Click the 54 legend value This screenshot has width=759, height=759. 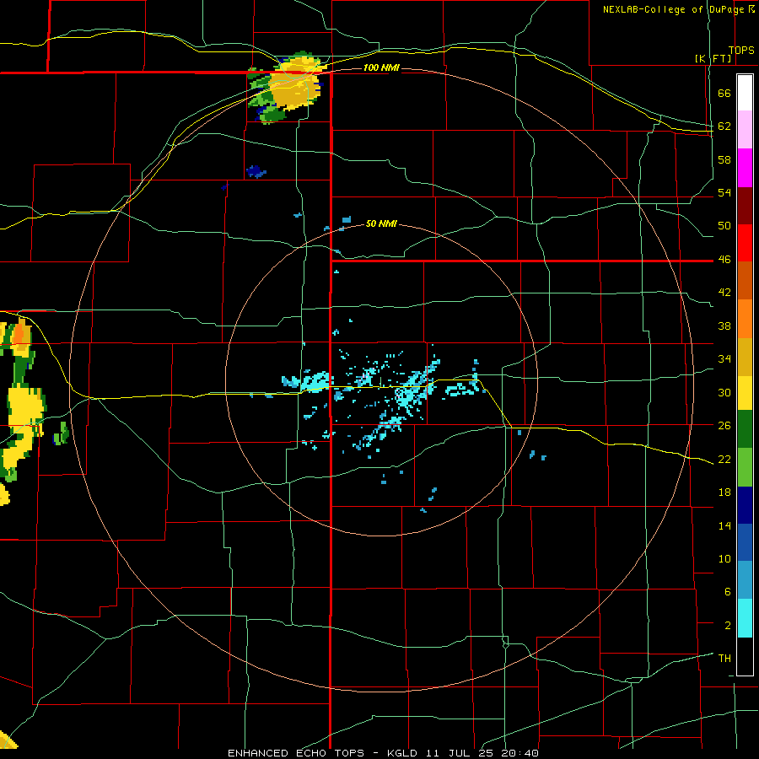(x=724, y=192)
